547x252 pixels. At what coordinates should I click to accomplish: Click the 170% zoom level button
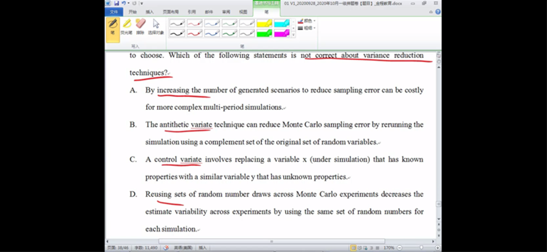(388, 248)
